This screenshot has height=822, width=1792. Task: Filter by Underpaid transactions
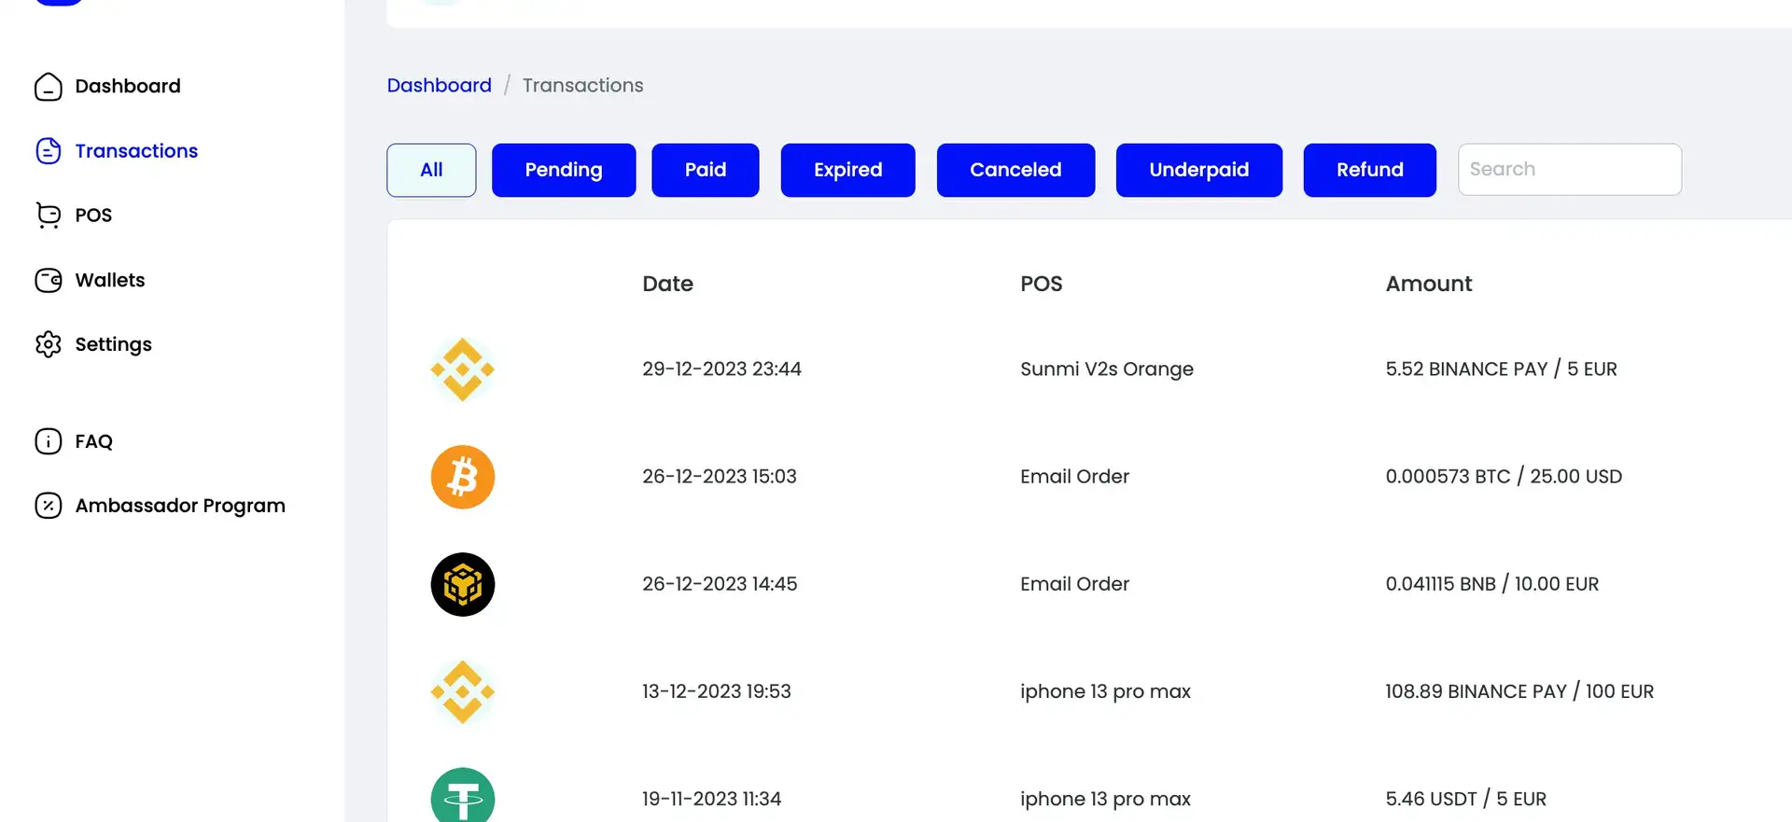1199,170
